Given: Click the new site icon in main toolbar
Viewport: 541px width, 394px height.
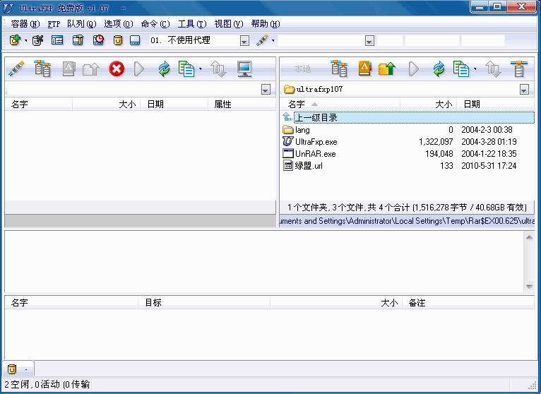Looking at the screenshot, I should (15, 40).
